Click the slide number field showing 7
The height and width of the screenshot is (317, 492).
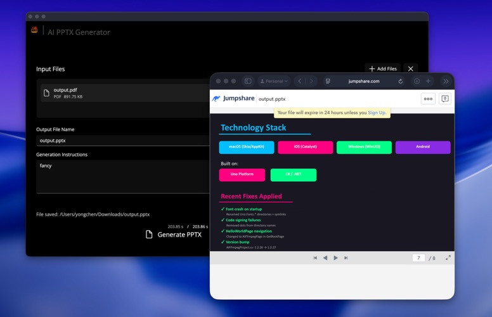(418, 258)
